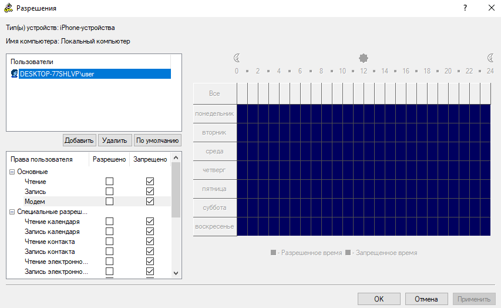Collapse the Специальные разрешения group
The image size is (501, 308).
click(12, 212)
